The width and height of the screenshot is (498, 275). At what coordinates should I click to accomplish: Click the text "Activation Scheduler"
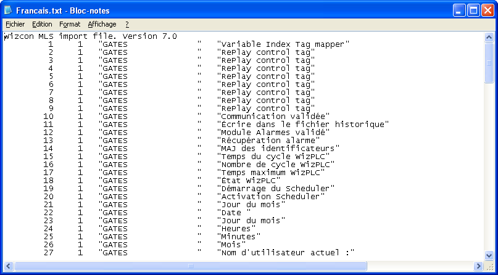270,197
